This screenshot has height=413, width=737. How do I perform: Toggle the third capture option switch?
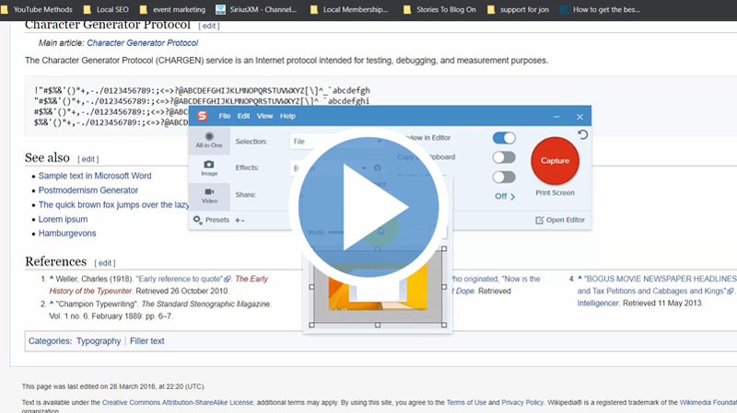pyautogui.click(x=503, y=178)
